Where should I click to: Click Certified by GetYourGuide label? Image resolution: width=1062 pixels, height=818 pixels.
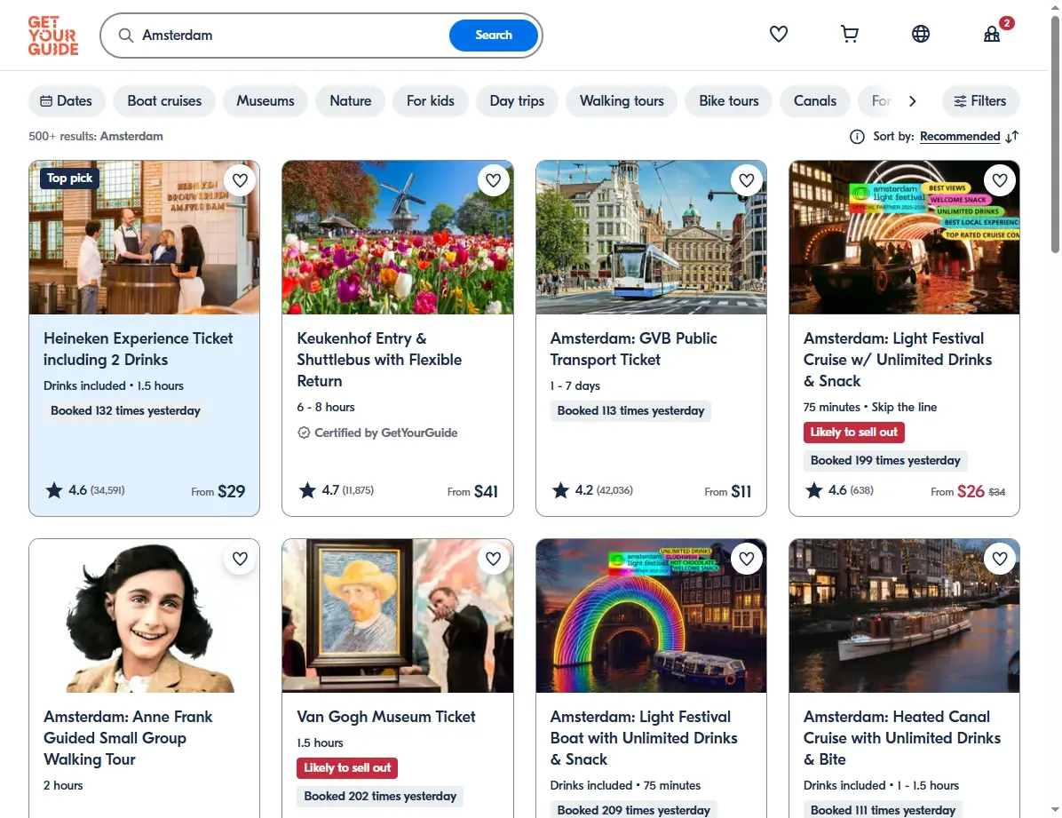pyautogui.click(x=378, y=433)
